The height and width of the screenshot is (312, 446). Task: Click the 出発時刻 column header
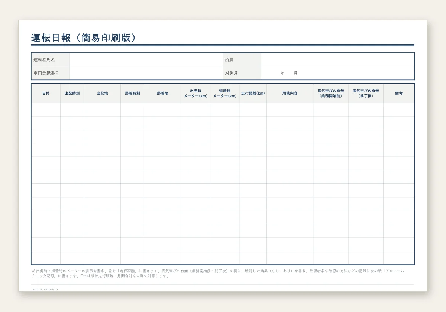[x=72, y=94]
